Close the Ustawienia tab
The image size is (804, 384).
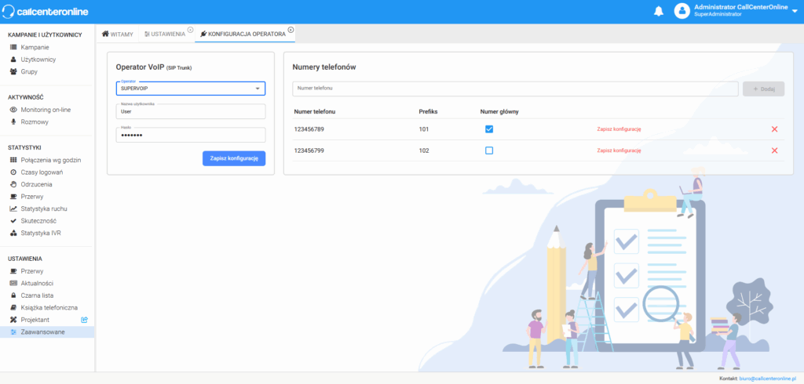(190, 30)
